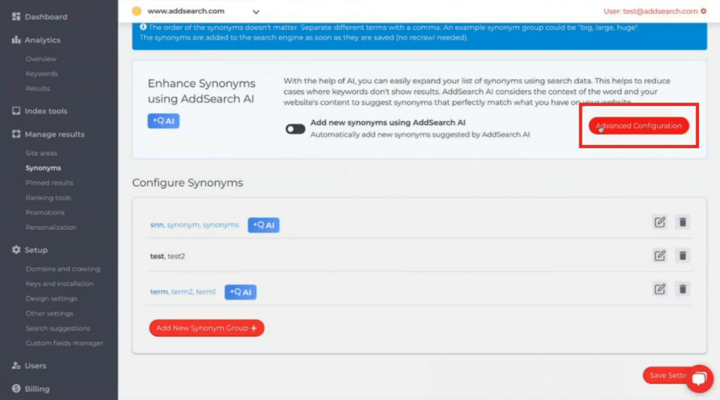Open the Index tools section
This screenshot has width=720, height=400.
[x=46, y=110]
